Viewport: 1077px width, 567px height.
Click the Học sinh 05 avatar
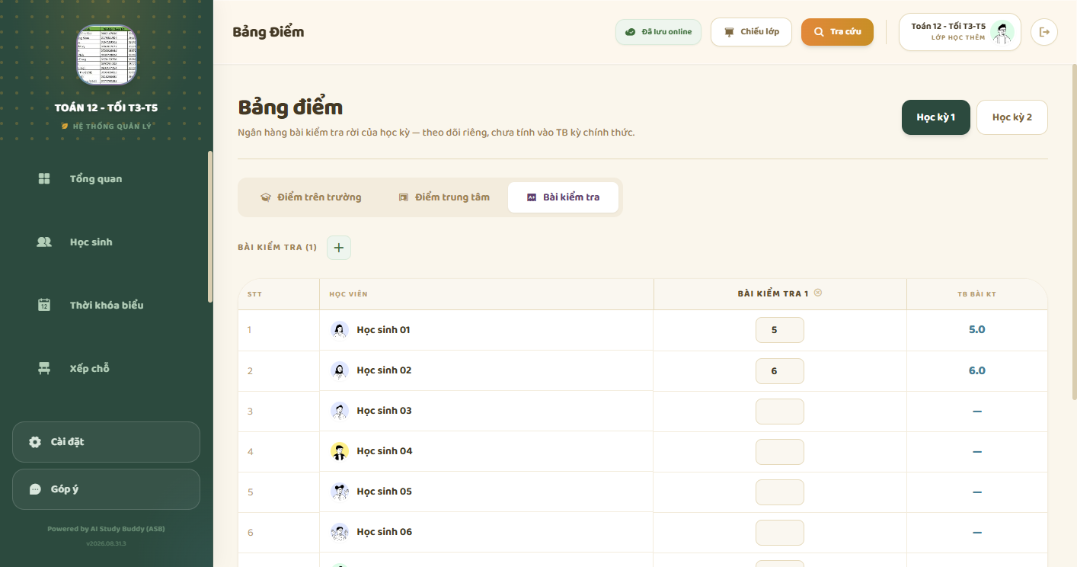coord(340,492)
